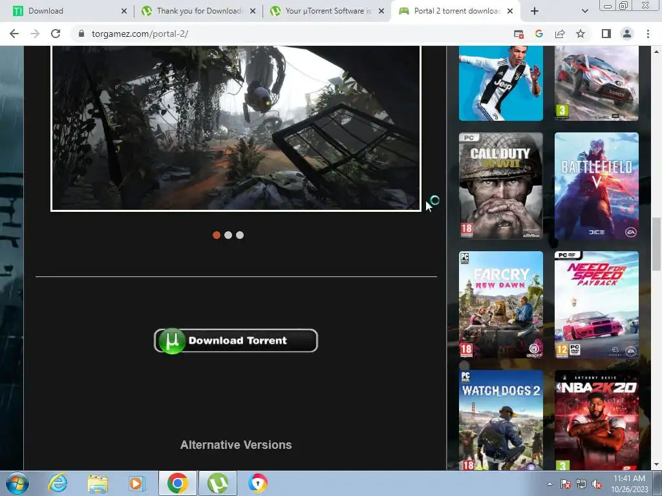
Task: Expand the tab search dropdown
Action: click(584, 11)
